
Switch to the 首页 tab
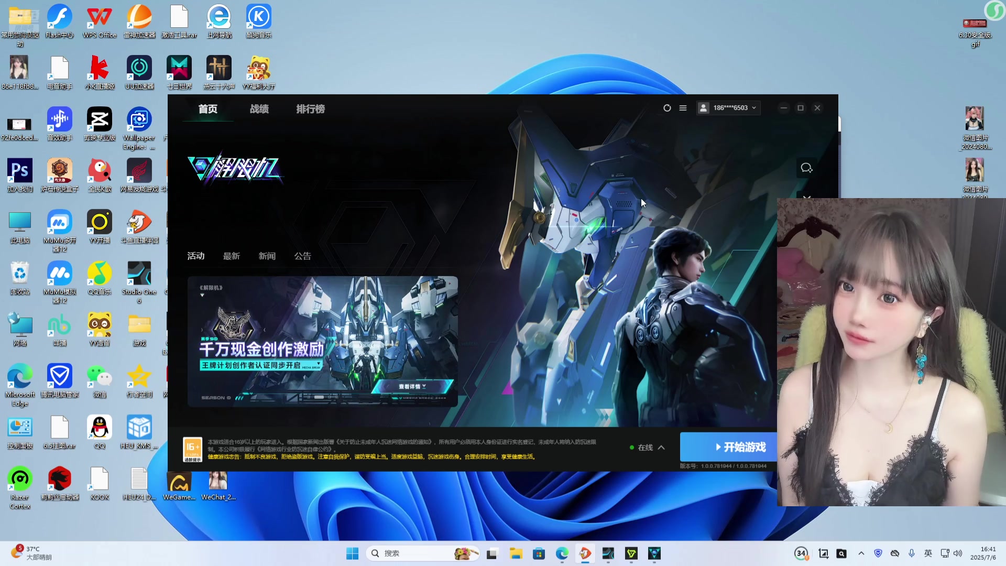point(208,109)
